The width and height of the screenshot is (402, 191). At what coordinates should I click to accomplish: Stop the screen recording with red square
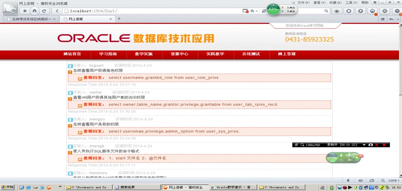click(384, 145)
